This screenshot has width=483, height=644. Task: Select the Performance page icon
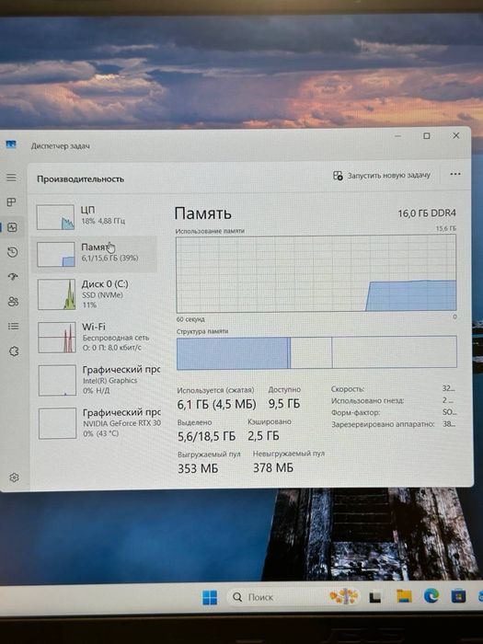12,227
